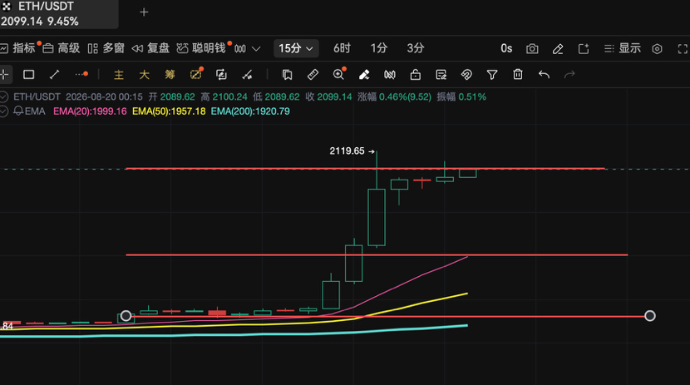
Task: Select the ETH/USDT chart tab
Action: point(58,14)
